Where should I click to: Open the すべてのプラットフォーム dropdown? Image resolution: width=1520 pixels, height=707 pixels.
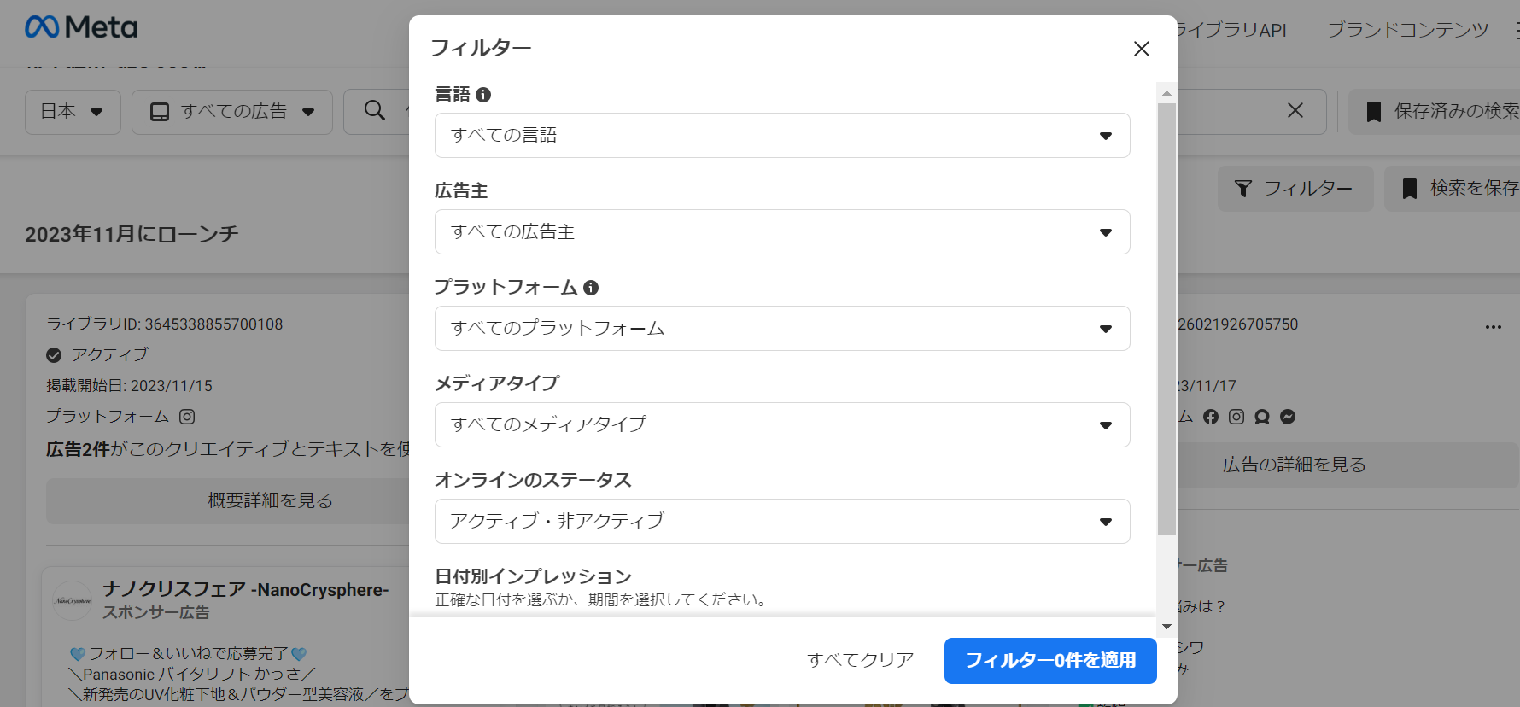click(x=781, y=329)
